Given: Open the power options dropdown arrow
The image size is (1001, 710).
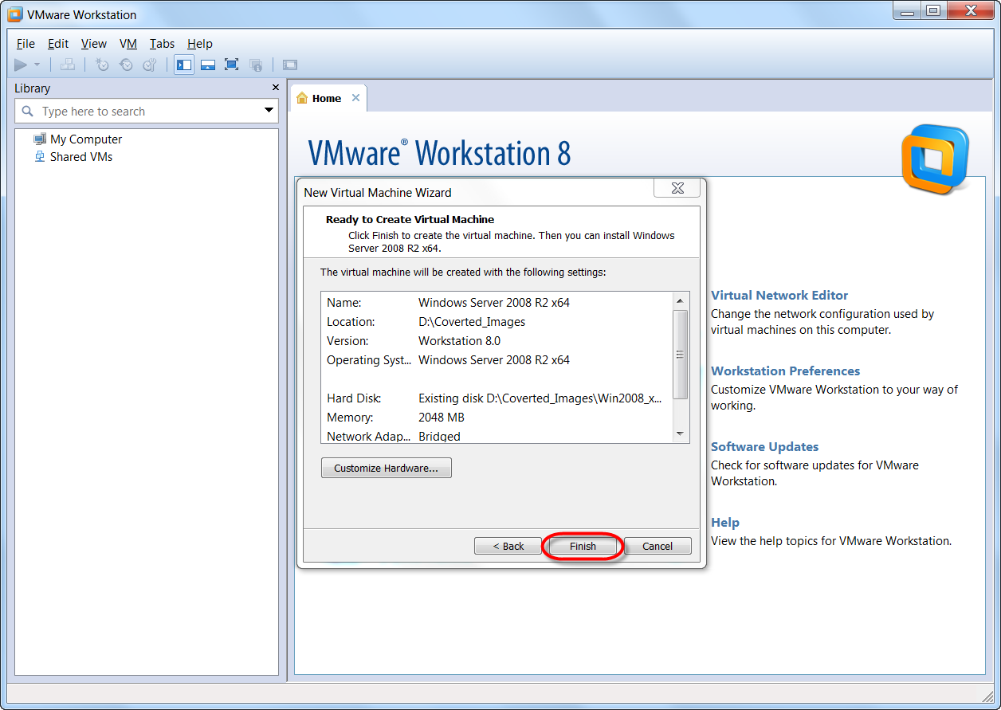Looking at the screenshot, I should point(37,65).
